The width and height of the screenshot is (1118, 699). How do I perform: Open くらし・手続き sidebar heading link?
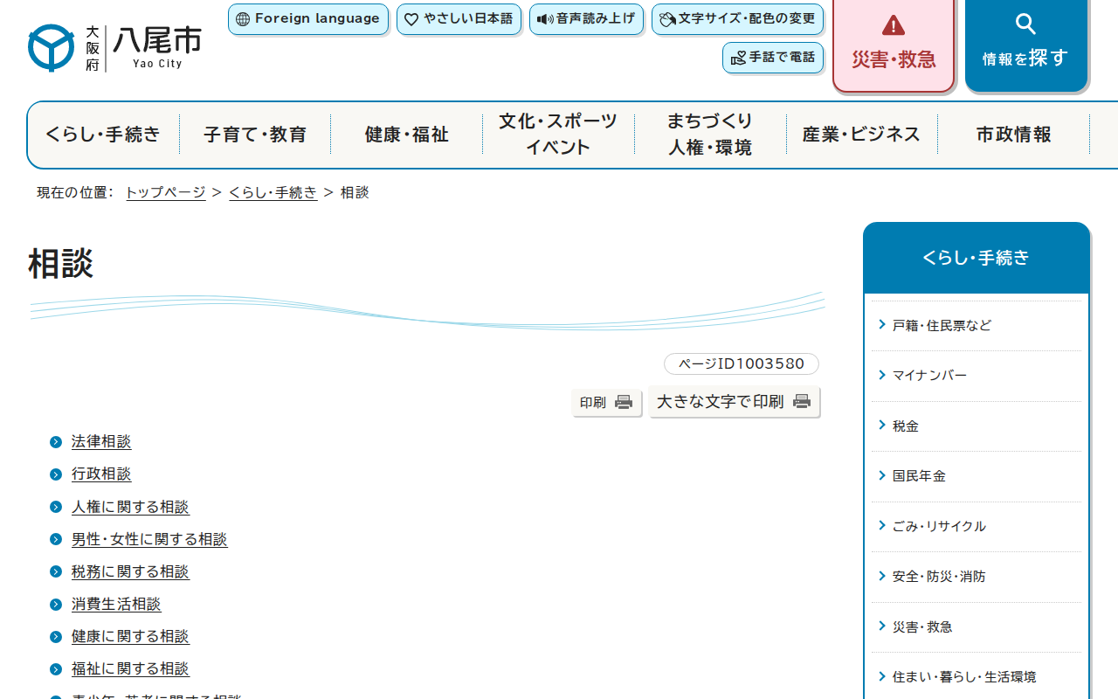click(977, 258)
